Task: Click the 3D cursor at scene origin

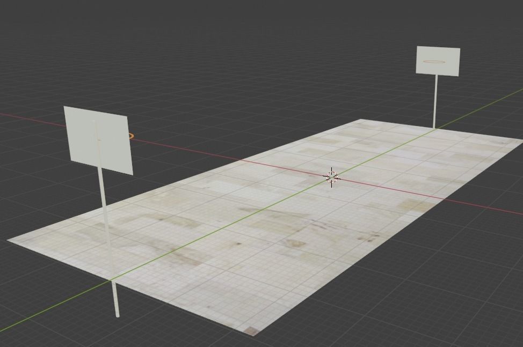Action: (332, 177)
